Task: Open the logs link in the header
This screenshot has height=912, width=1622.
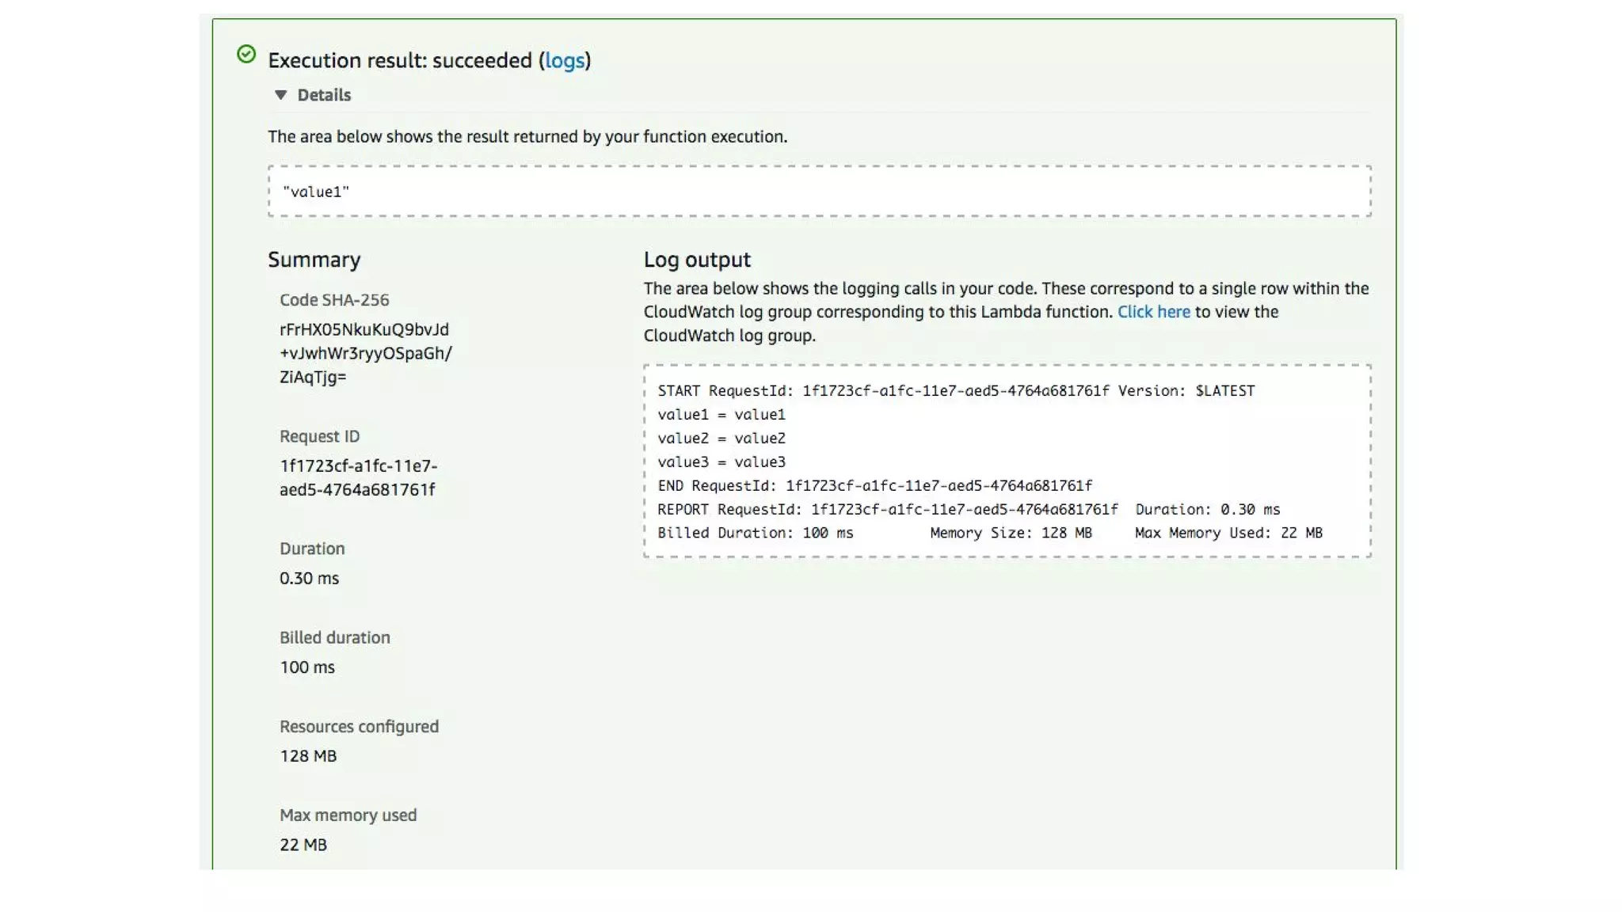Action: (x=565, y=60)
